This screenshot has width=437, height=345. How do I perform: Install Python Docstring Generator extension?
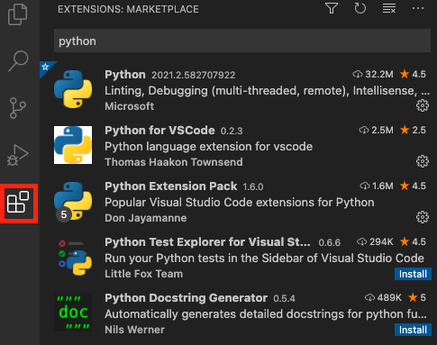tap(413, 330)
